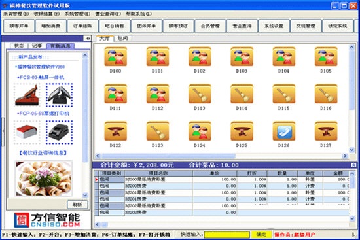The image size is (360, 240).
Task: Open 系统设置 from toolbar
Action: [x=274, y=26]
